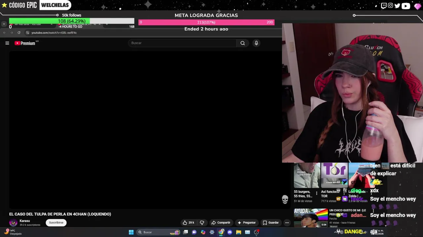The image size is (423, 237).
Task: Select the youtube.com address bar
Action: pyautogui.click(x=54, y=33)
